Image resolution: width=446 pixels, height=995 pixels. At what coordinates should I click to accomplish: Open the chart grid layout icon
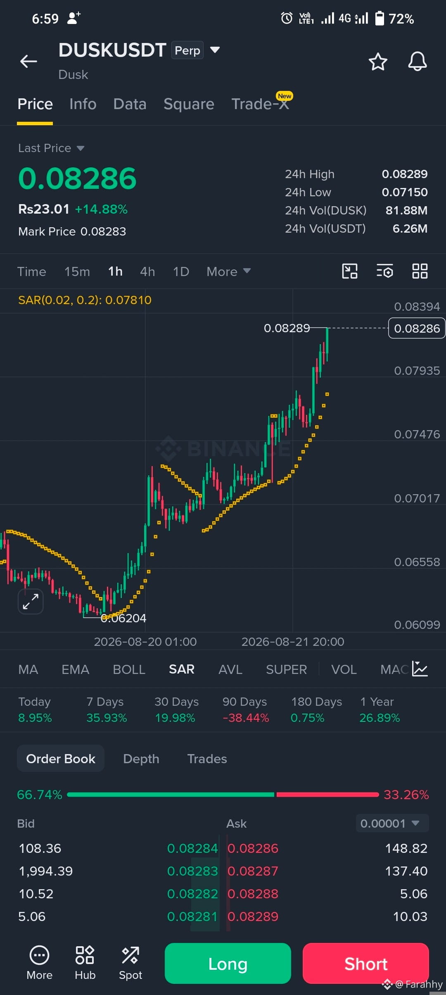pyautogui.click(x=420, y=271)
